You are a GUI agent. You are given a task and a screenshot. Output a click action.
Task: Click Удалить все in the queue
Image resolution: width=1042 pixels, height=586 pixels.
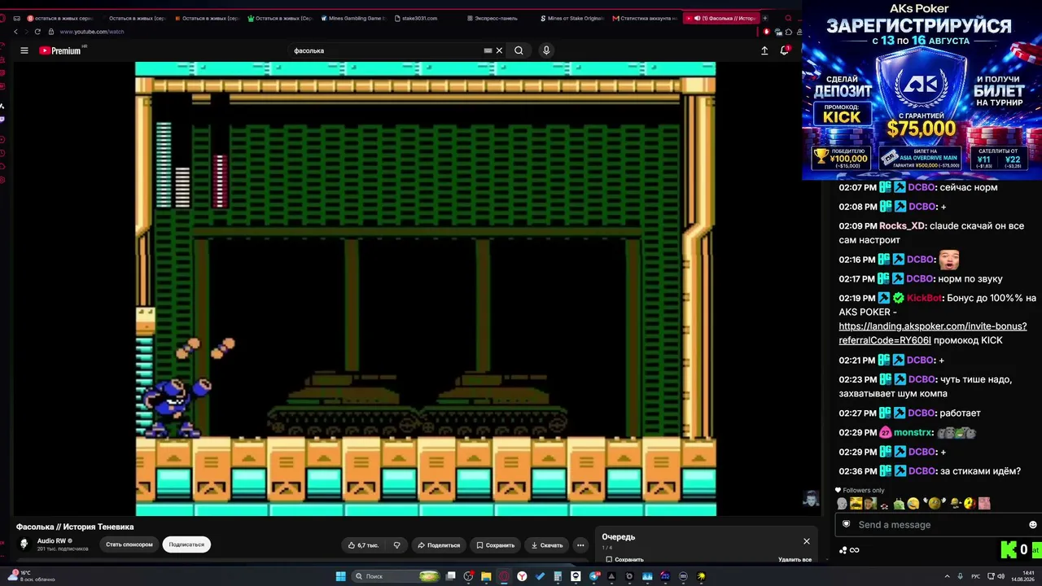(x=795, y=560)
